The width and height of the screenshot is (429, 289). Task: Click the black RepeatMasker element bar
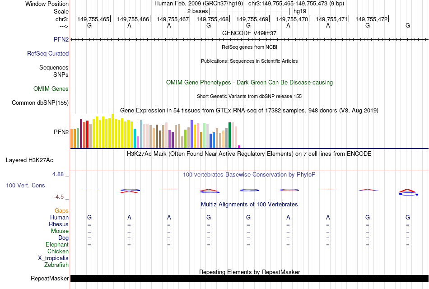[249, 278]
